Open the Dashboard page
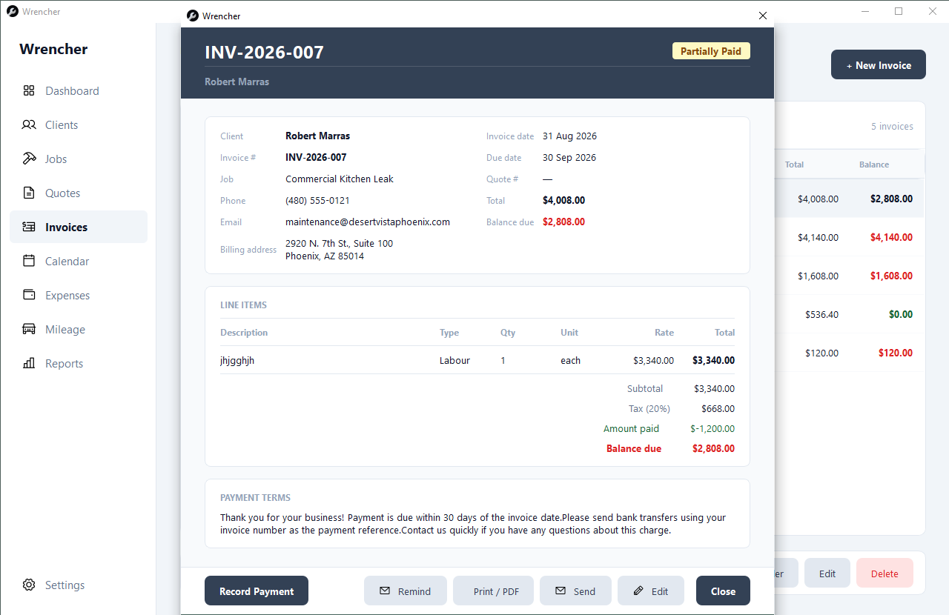Image resolution: width=949 pixels, height=615 pixels. [x=79, y=91]
